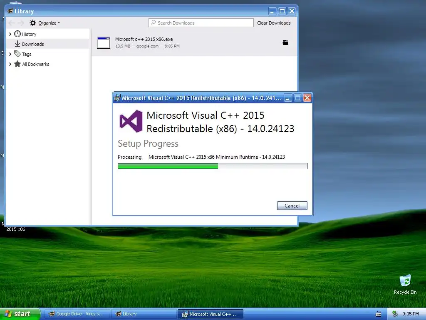Viewport: 426px width, 320px height.
Task: Switch to Library taskbar button
Action: [144, 314]
